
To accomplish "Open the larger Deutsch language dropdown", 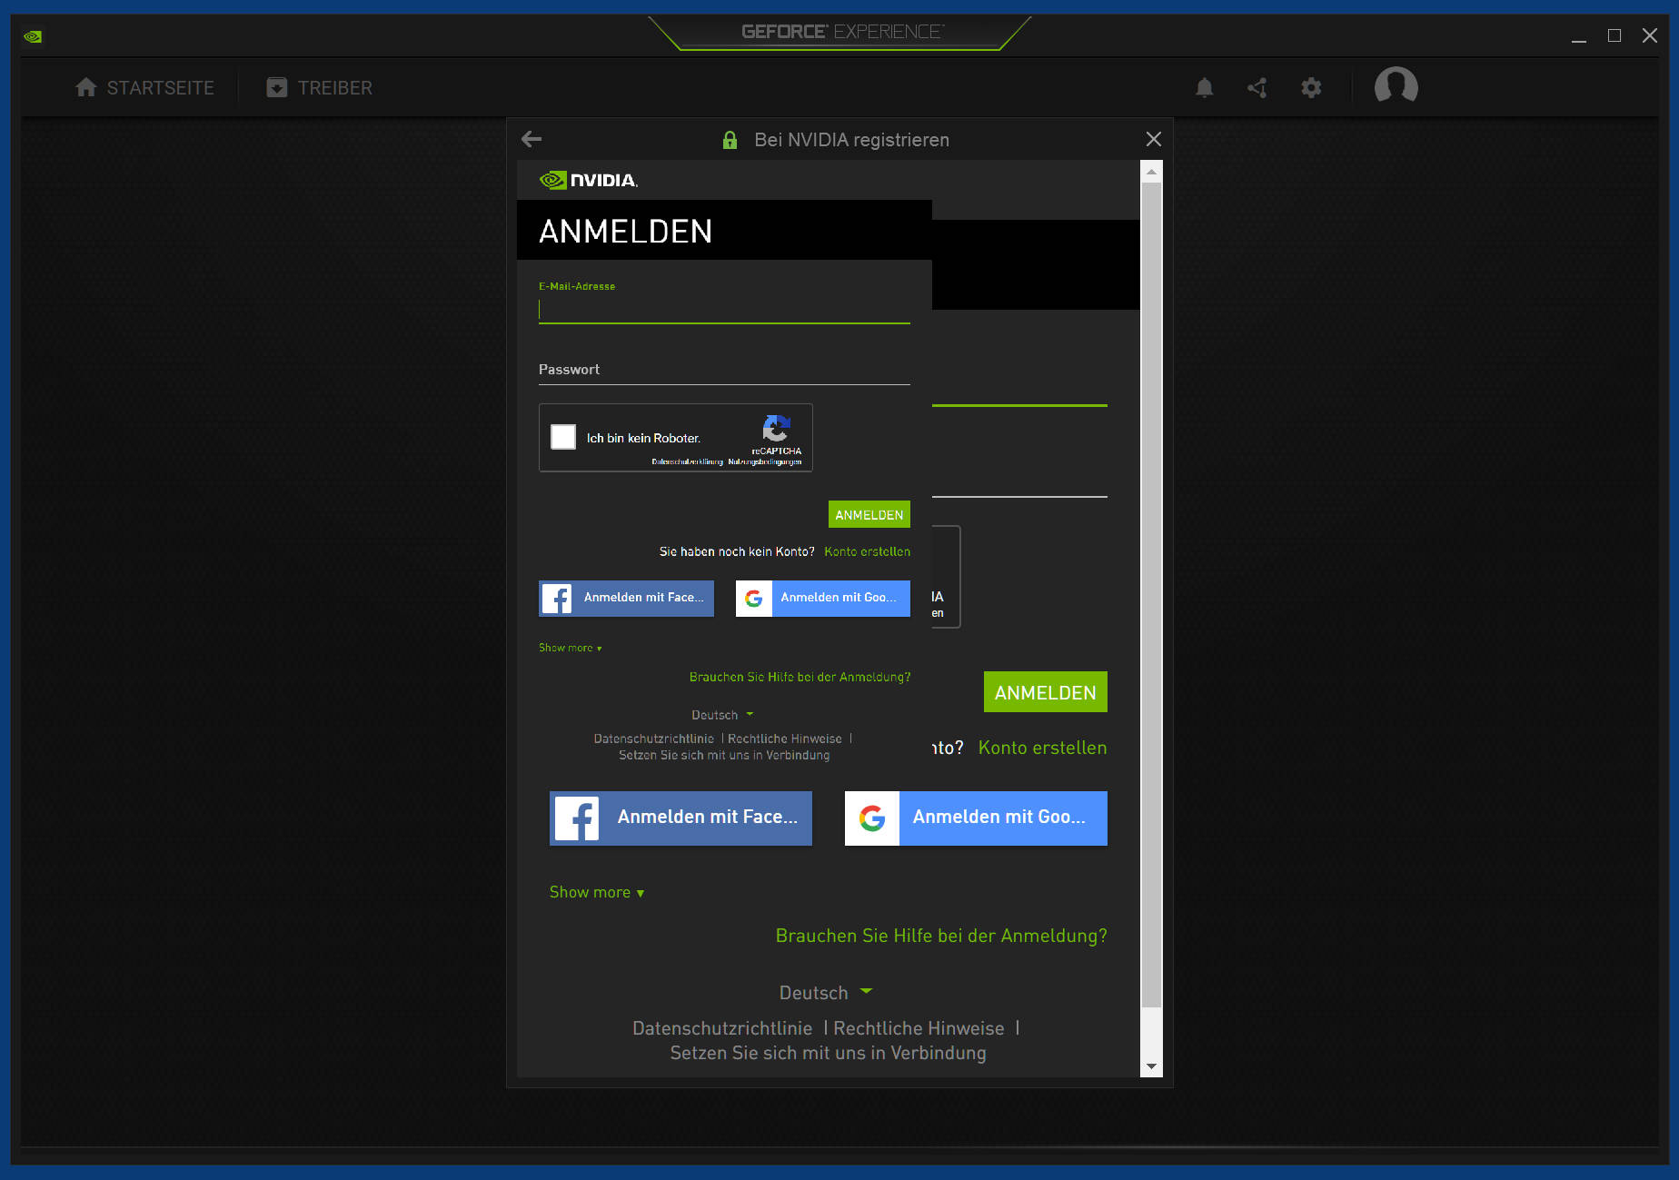I will click(x=825, y=993).
